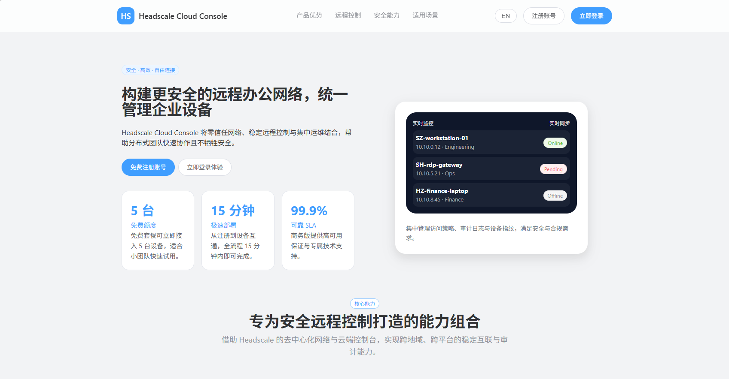Viewport: 729px width, 379px height.
Task: Select the 15 分钟 极速部署 card
Action: 238,230
